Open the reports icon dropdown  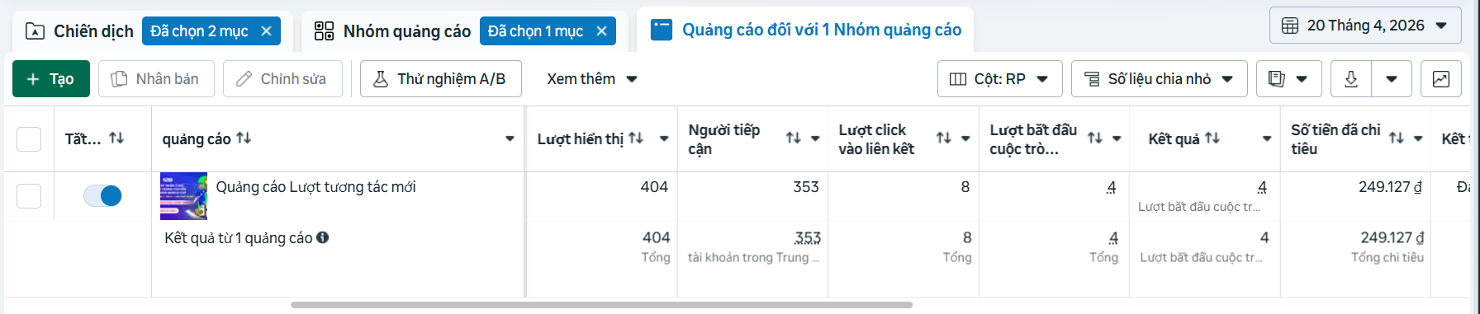pyautogui.click(x=1288, y=79)
